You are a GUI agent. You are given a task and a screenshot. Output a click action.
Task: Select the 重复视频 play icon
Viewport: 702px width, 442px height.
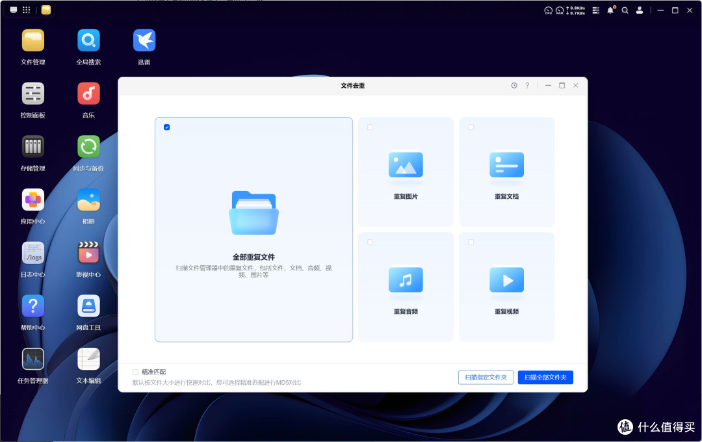point(506,280)
